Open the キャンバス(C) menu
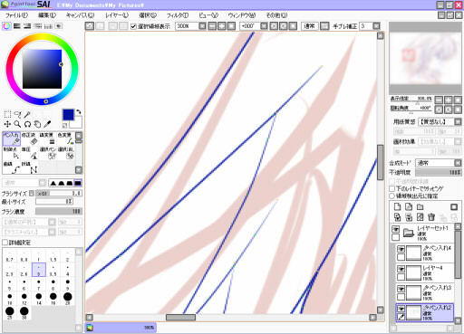464x334 pixels. click(81, 15)
